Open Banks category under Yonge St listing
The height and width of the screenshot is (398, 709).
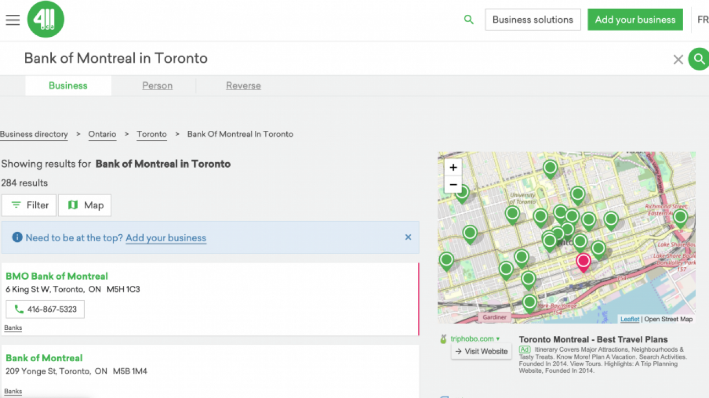(13, 391)
